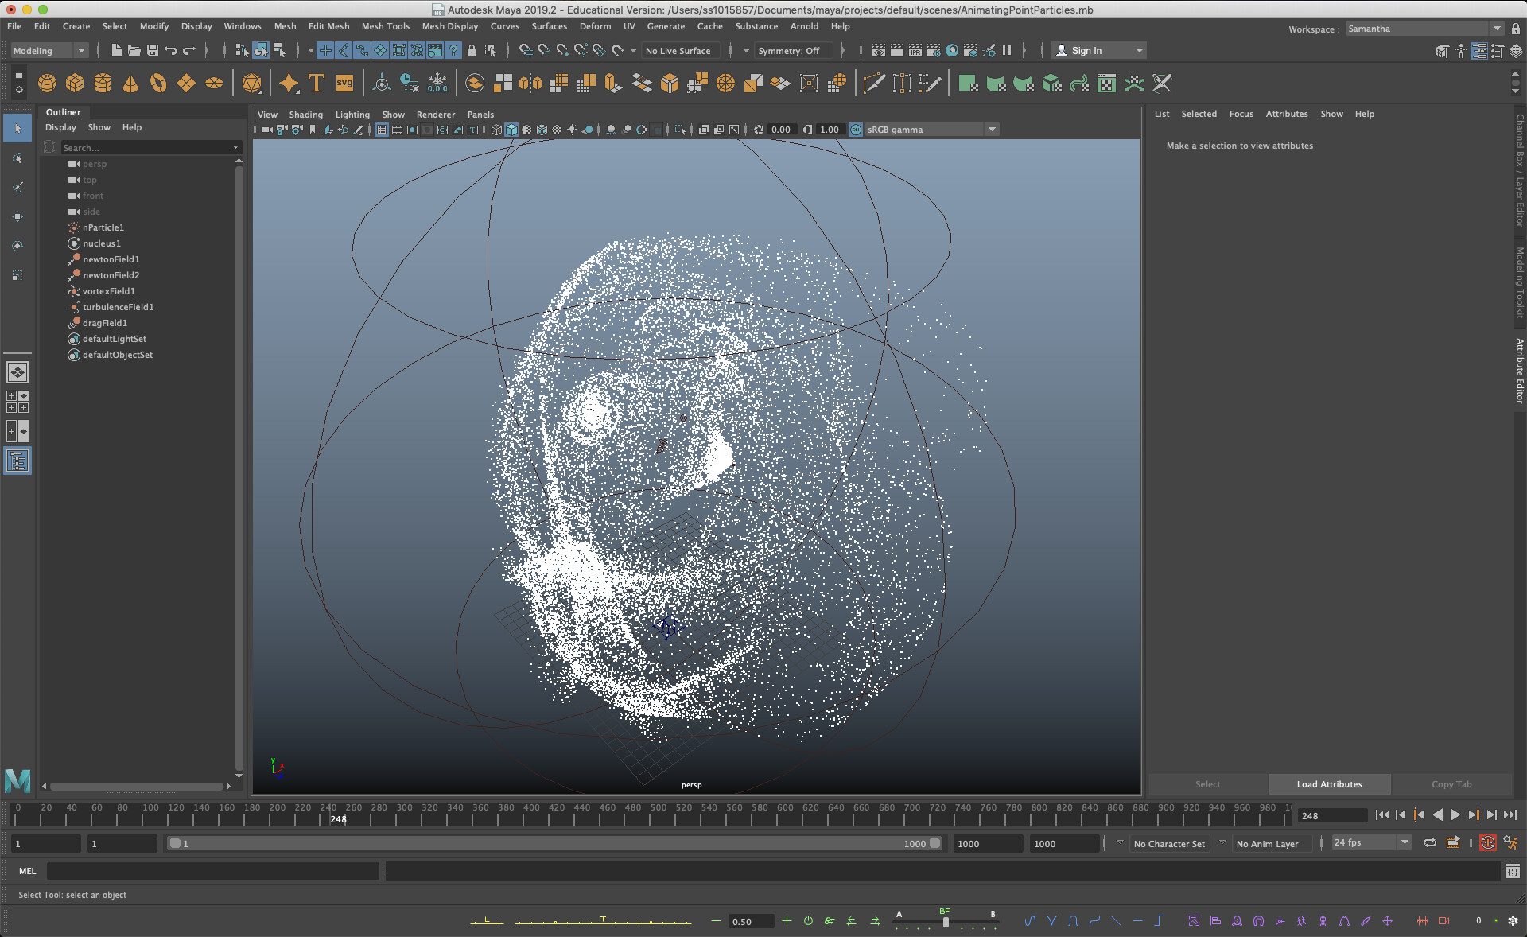Toggle the auto keyframe button
The image size is (1527, 937).
(1487, 843)
